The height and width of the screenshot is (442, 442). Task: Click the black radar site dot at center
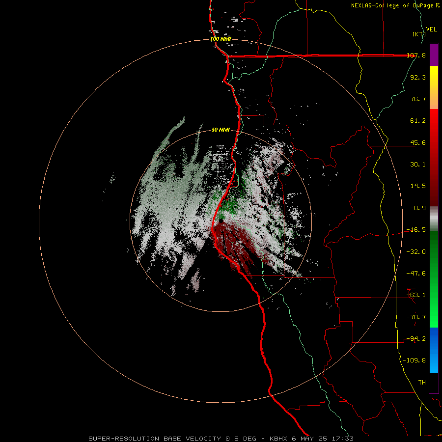point(221,221)
